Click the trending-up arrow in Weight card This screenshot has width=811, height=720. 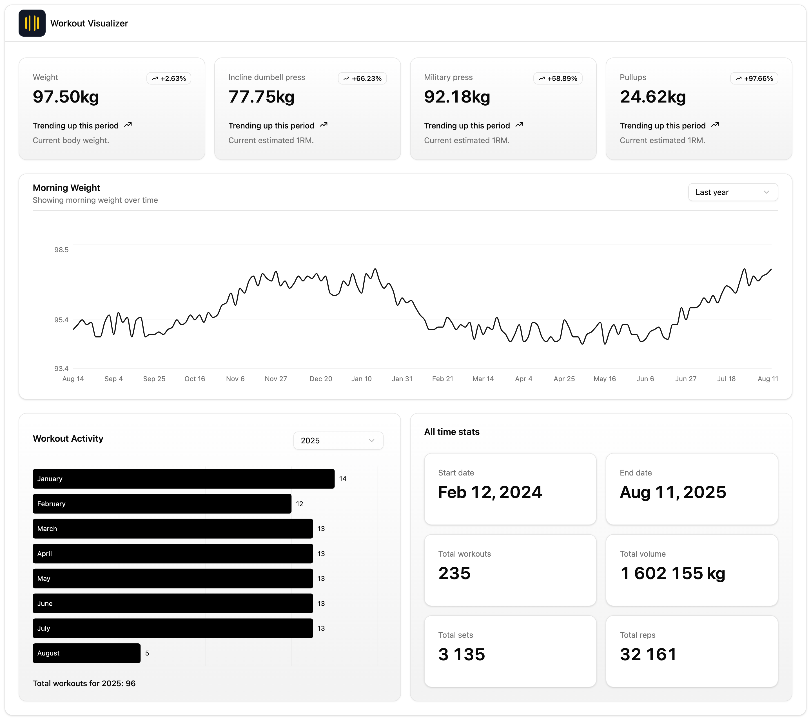point(128,125)
